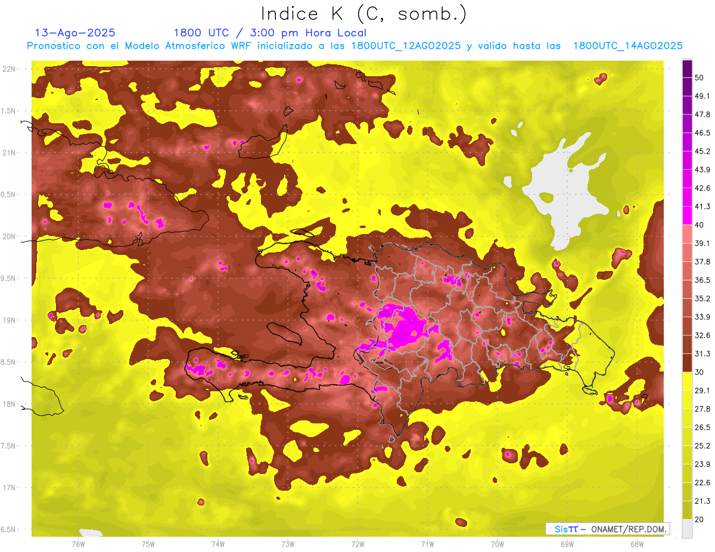Viewport: 715px width, 552px height.
Task: Select the colorbar value "40"
Action: point(700,225)
